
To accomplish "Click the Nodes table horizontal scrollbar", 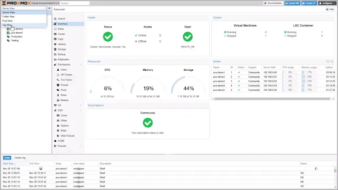I will 273,99.
